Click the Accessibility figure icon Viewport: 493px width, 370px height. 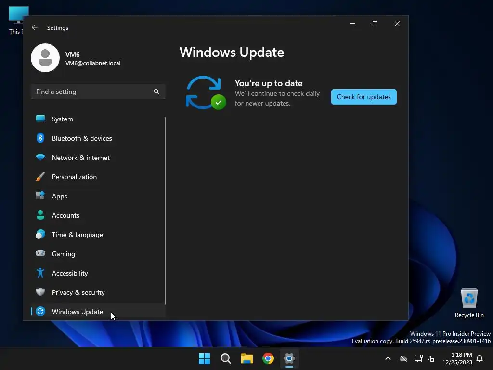tap(40, 273)
